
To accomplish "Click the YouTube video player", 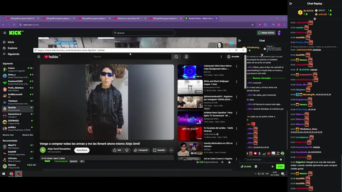I will 107,102.
